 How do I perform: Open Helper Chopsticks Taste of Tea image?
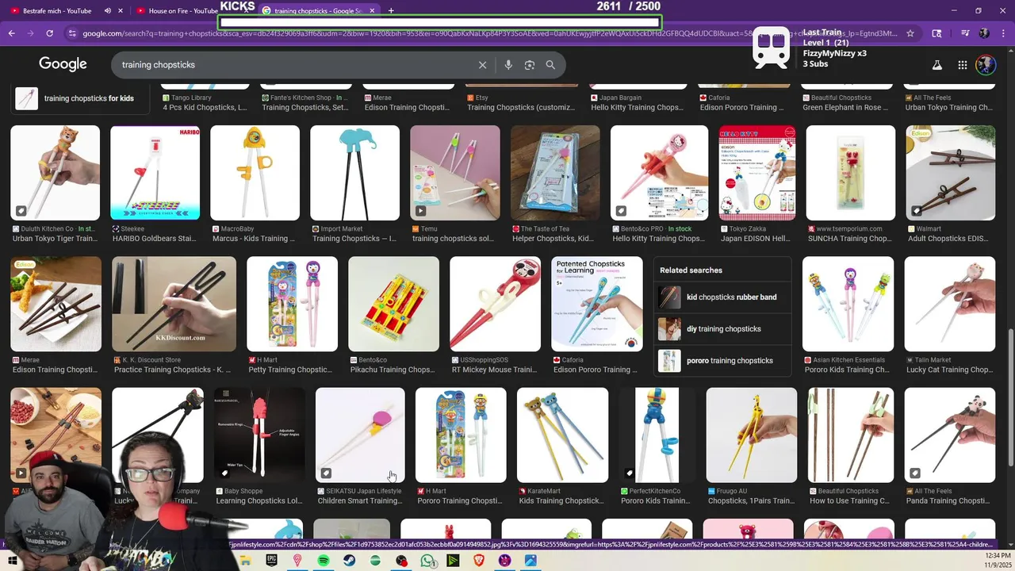[x=555, y=173]
